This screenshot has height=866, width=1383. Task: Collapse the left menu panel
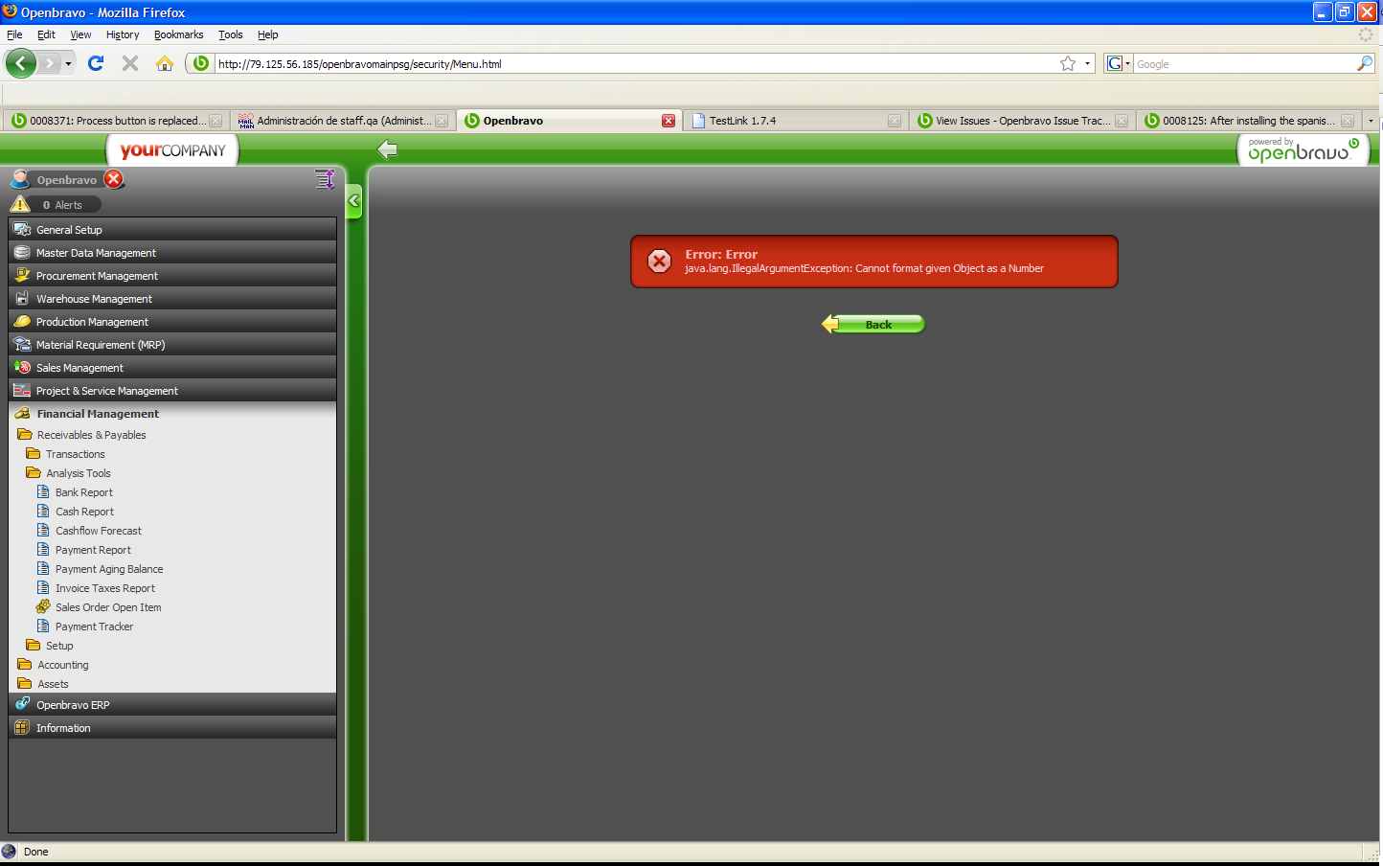[x=354, y=201]
